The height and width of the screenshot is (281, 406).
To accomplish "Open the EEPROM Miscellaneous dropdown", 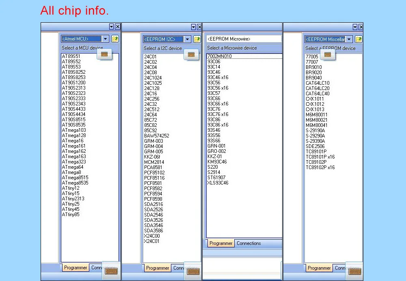I will coord(349,39).
